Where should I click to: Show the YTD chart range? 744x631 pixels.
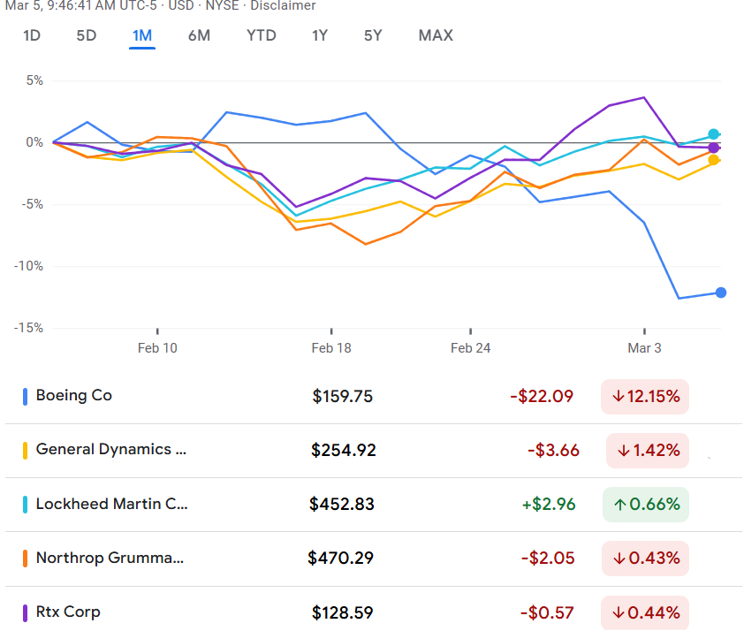click(x=261, y=36)
